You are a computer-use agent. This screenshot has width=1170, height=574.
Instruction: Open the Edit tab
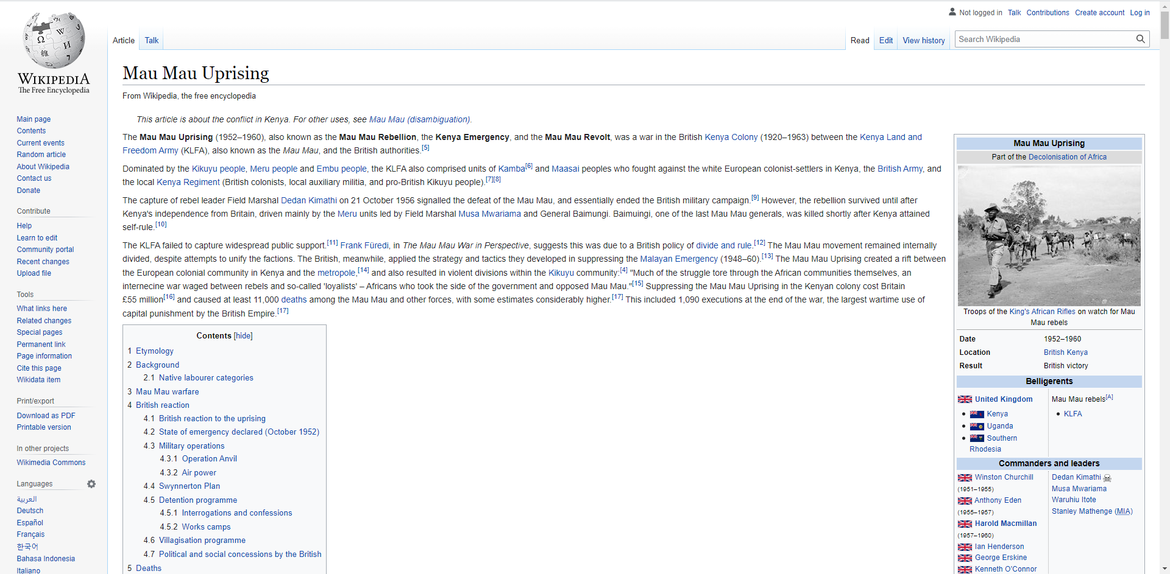point(886,40)
